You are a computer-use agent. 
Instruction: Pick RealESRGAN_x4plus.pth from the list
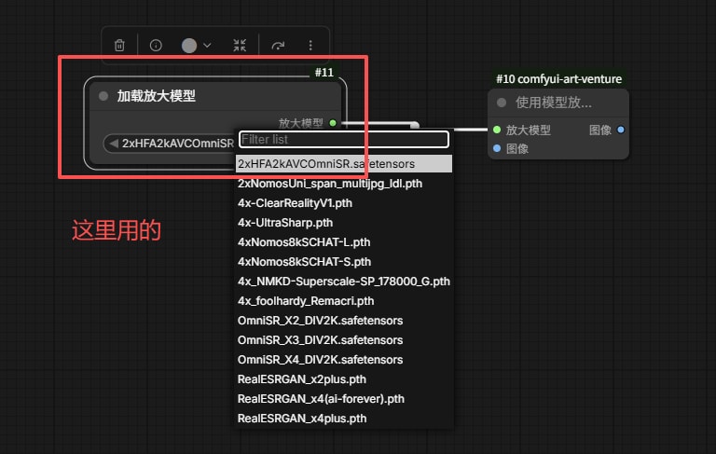coord(302,419)
